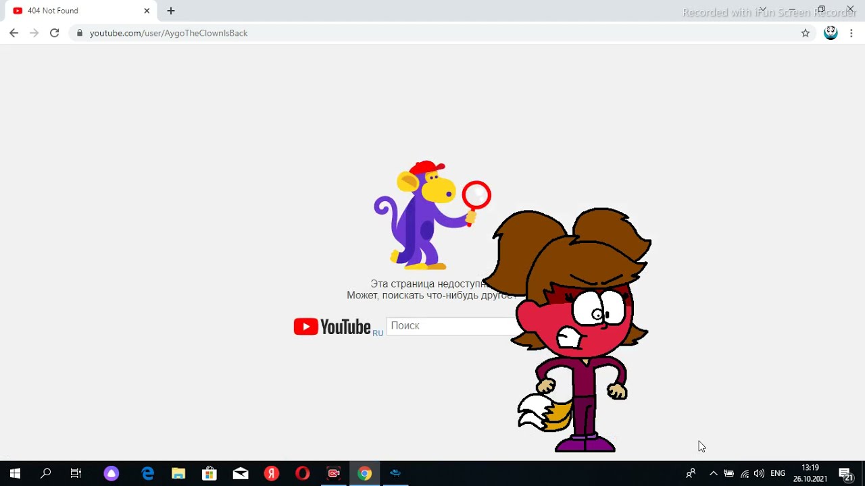Click the YouTube logo link
Viewport: 865px width, 486px height.
[332, 327]
